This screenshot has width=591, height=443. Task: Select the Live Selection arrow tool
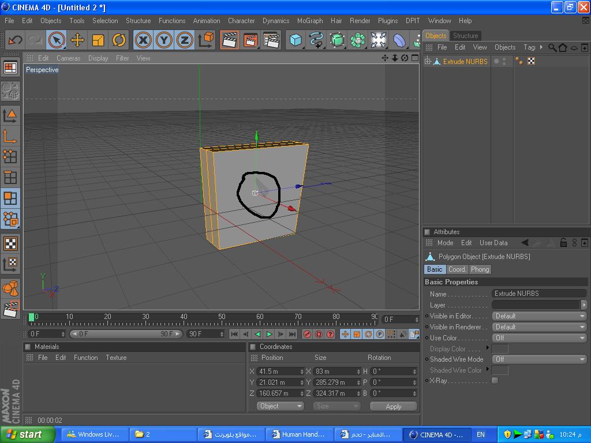pos(57,40)
